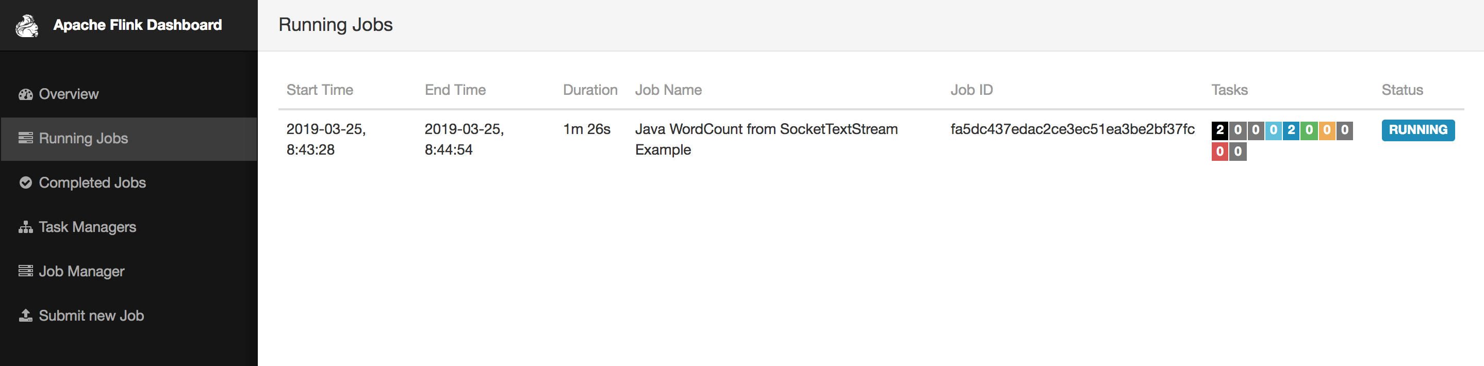This screenshot has width=1484, height=366.
Task: Go to the Completed Jobs page
Action: tap(92, 182)
